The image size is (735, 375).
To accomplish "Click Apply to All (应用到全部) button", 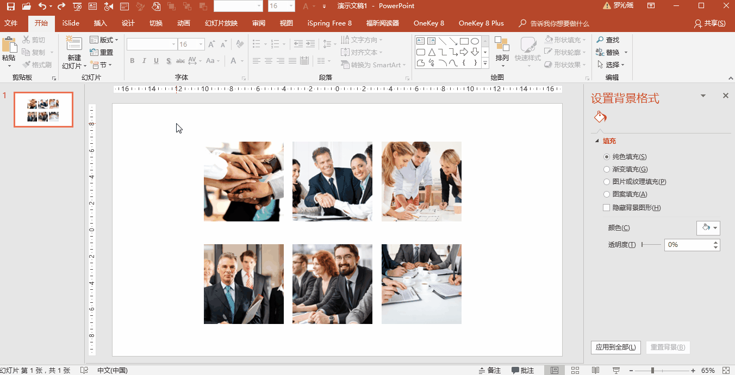I will coord(616,347).
